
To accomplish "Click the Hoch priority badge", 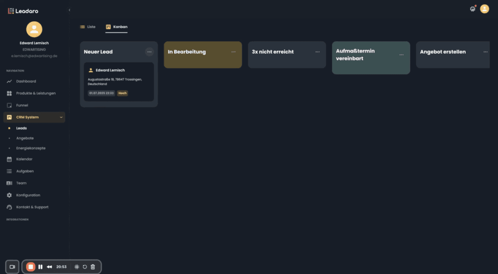I will point(122,93).
